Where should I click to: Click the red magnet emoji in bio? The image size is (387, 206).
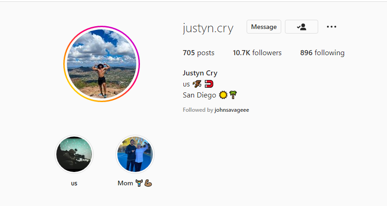click(209, 84)
